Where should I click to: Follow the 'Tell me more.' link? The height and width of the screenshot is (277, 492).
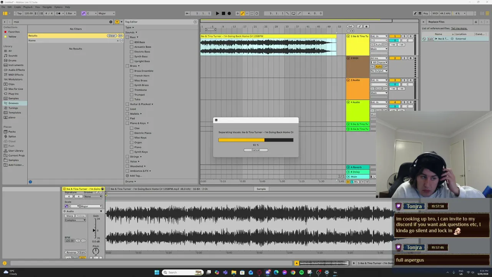click(x=459, y=28)
